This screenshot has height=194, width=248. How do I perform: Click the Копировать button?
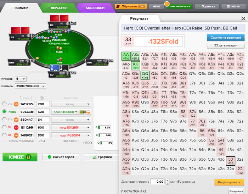point(236,191)
